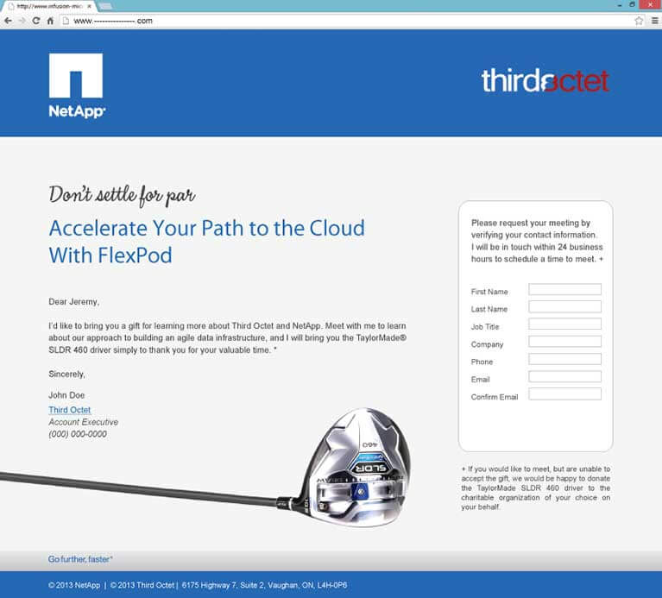Click the www address bar URL

point(113,21)
